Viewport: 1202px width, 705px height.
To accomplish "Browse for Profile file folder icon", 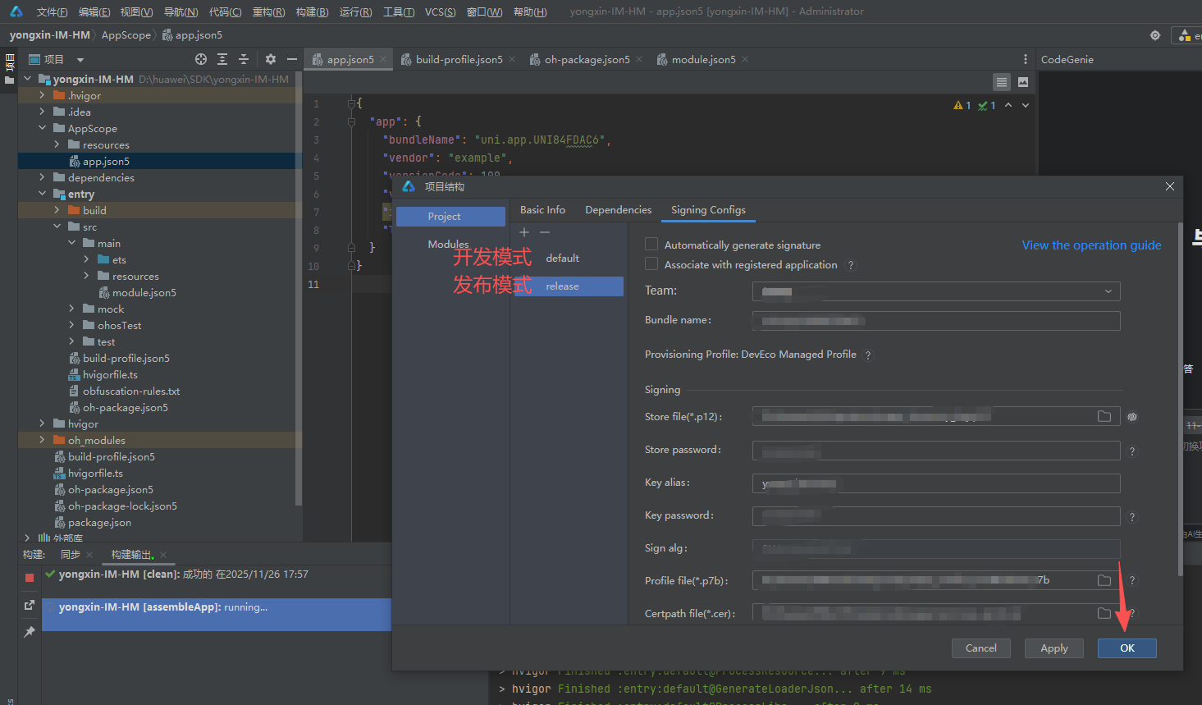I will (1104, 580).
